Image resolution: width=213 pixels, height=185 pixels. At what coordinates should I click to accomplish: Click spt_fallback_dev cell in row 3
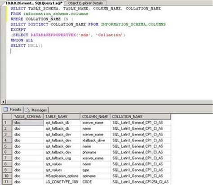62,134
